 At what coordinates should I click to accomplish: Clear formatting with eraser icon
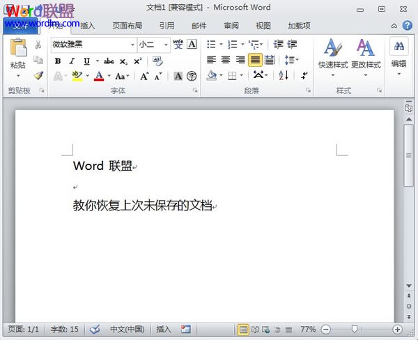tap(157, 61)
